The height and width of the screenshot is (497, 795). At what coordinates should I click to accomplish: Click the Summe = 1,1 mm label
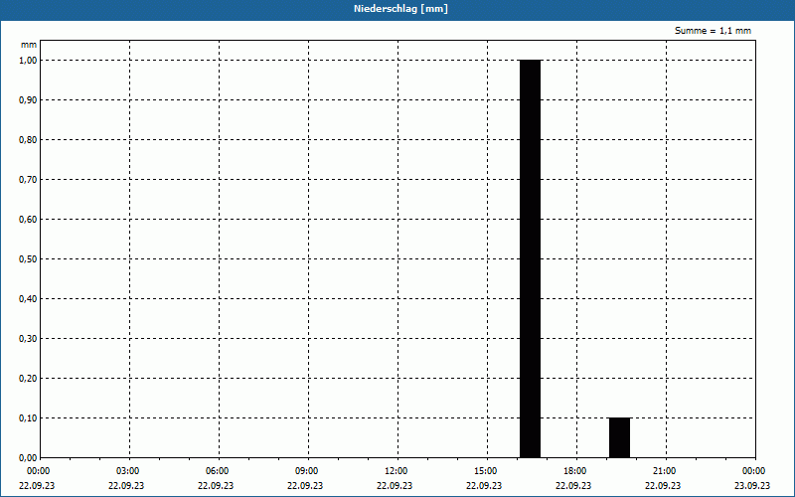point(713,31)
